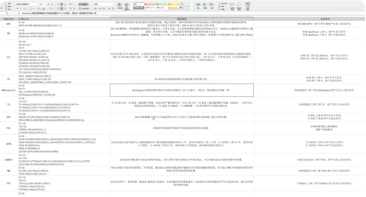Apply the green 好 (Good) cell style

coord(162,4)
